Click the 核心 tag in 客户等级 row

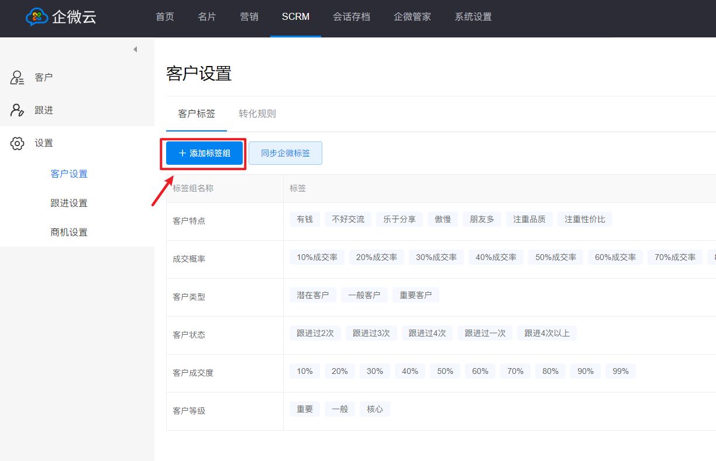375,409
